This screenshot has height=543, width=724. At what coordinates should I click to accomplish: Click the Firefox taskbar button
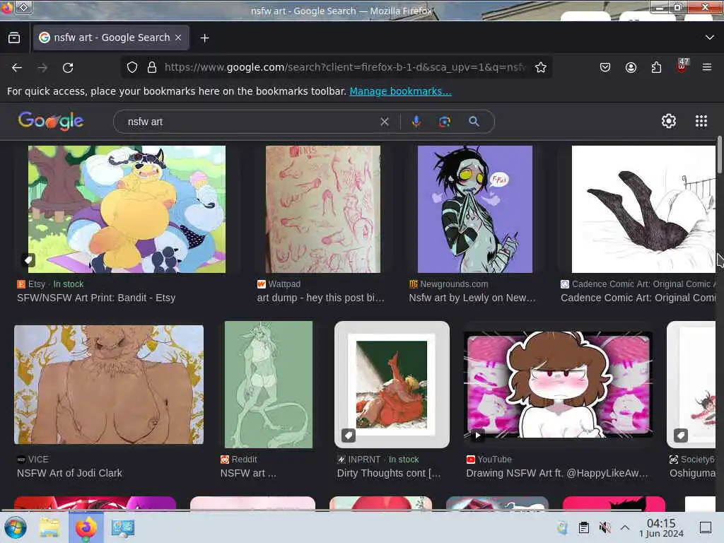click(86, 527)
